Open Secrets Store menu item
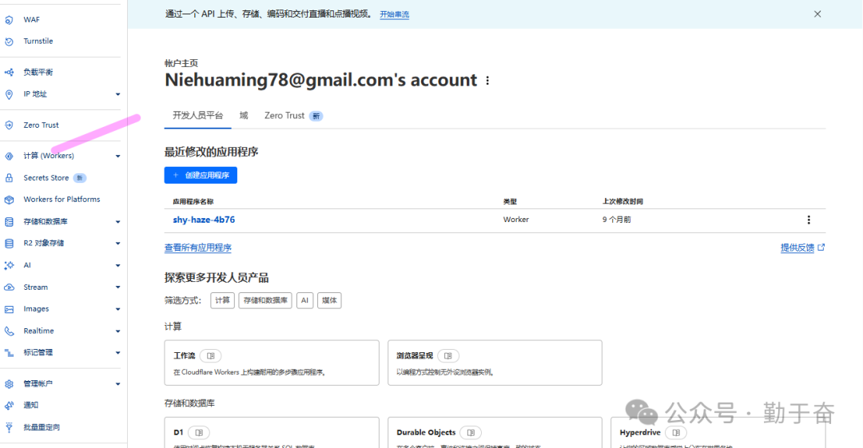 pyautogui.click(x=46, y=178)
